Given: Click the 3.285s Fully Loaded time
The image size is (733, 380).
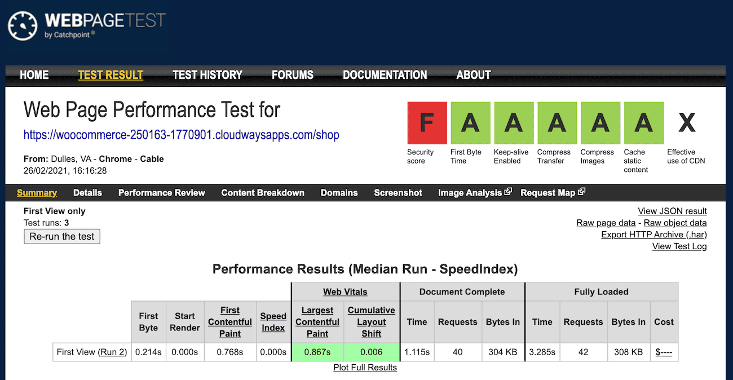Looking at the screenshot, I should [542, 352].
